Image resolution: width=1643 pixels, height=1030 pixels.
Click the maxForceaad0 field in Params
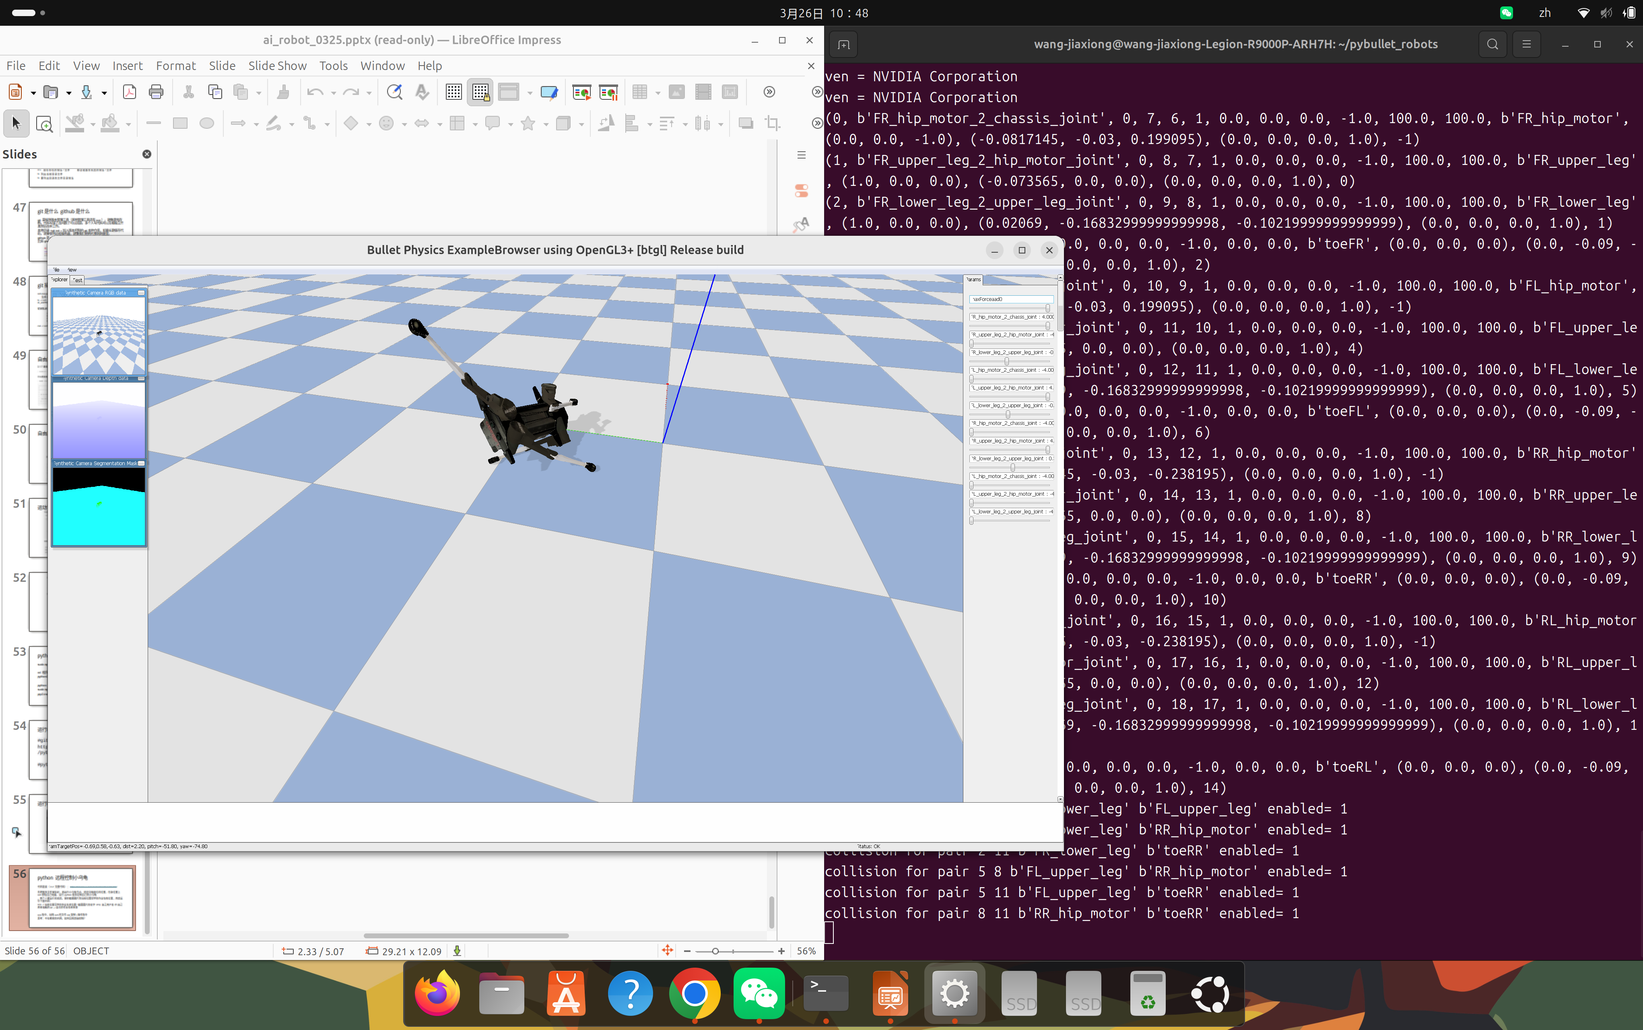[x=1011, y=299]
